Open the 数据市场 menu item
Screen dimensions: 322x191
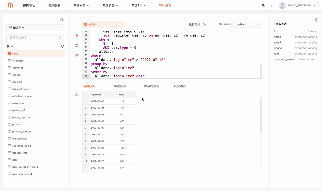tap(29, 5)
